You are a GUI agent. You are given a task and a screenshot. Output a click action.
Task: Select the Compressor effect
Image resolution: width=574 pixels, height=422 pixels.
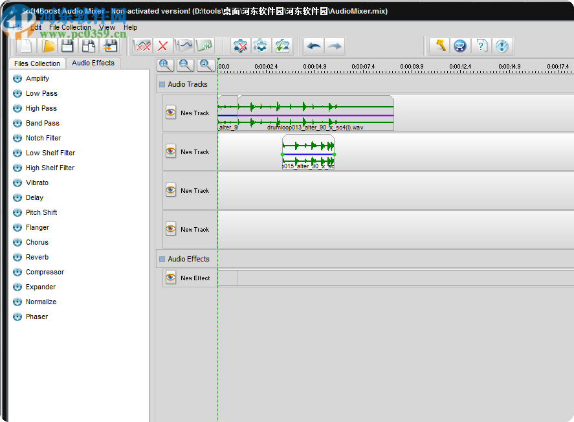coord(45,272)
